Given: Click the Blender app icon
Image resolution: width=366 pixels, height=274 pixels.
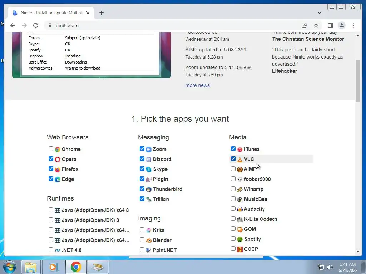Looking at the screenshot, I should tap(149, 240).
